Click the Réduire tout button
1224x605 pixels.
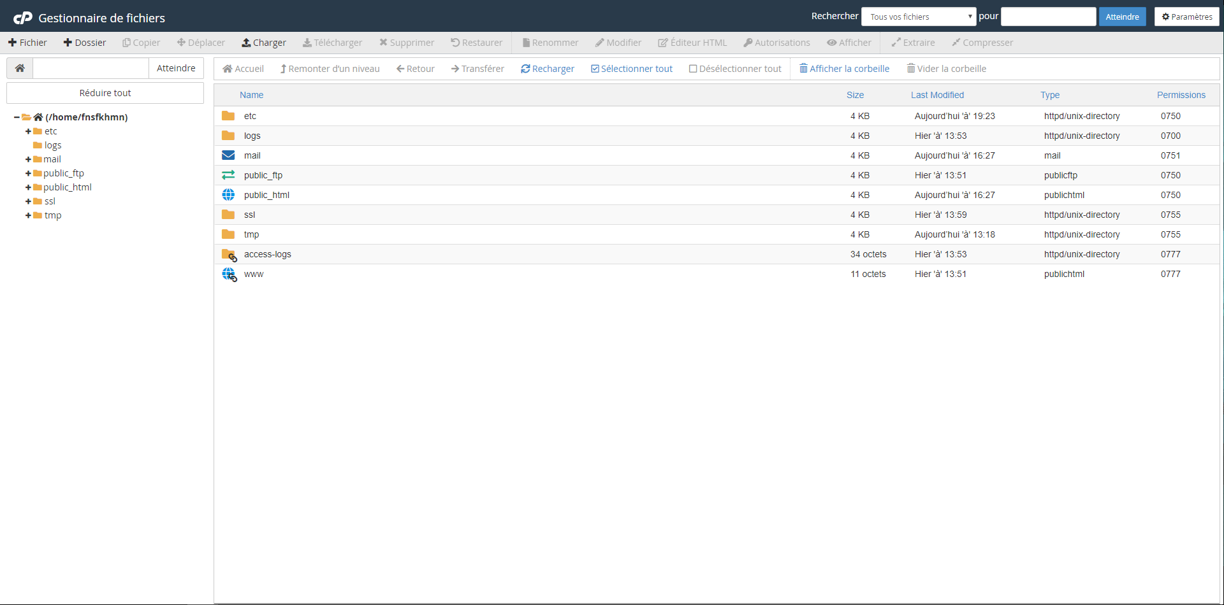pyautogui.click(x=105, y=93)
